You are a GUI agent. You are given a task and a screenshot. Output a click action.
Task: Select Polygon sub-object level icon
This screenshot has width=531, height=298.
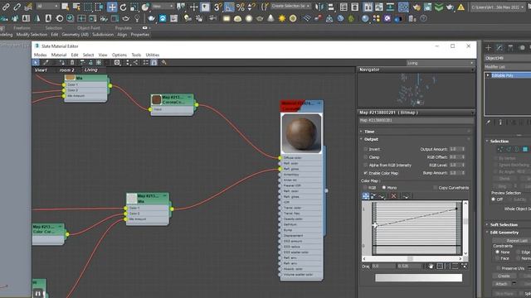click(x=525, y=149)
